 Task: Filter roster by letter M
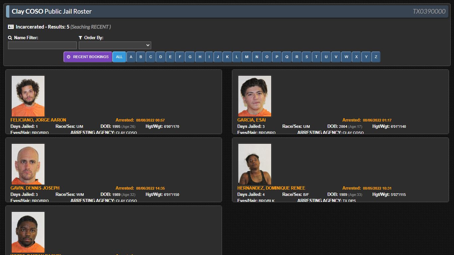point(247,57)
